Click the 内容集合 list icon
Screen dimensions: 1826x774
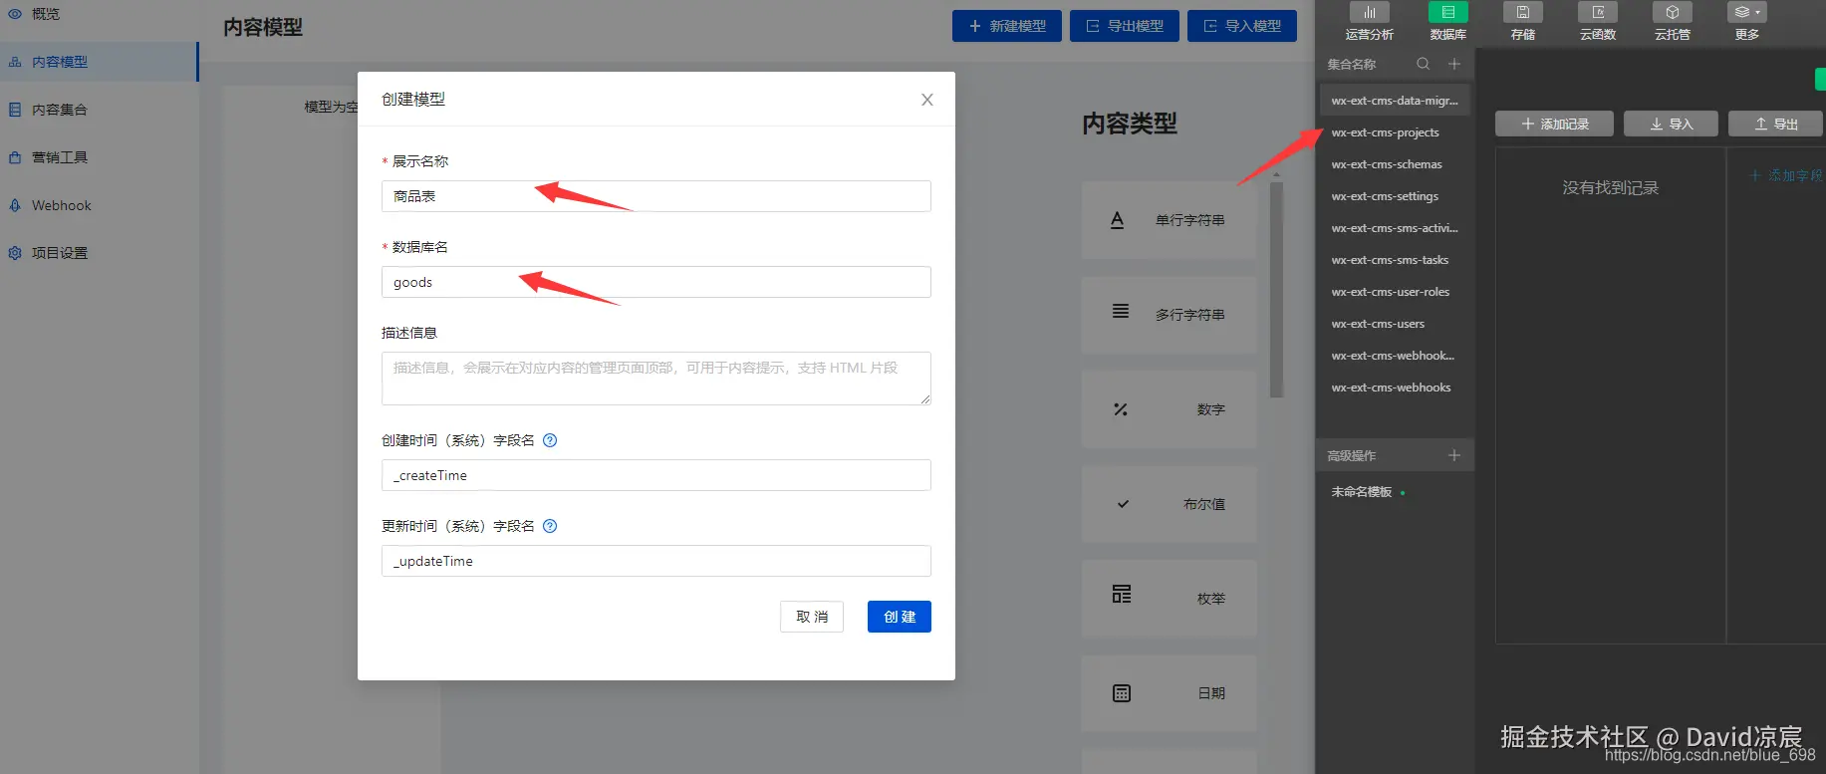[15, 110]
